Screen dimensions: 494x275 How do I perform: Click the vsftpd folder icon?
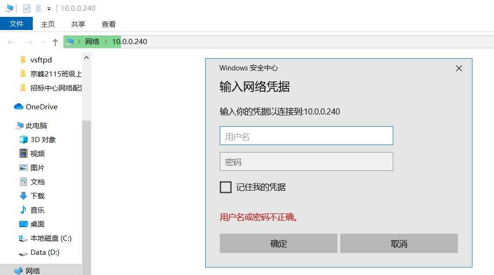tap(22, 59)
